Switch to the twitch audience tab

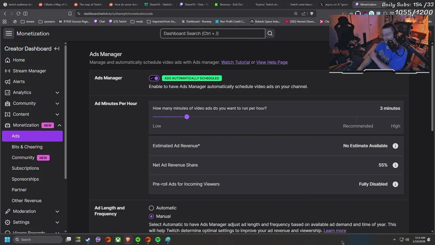(18, 4)
